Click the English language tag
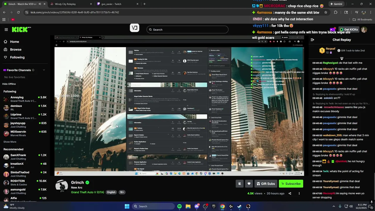The image size is (375, 211). 111,192
